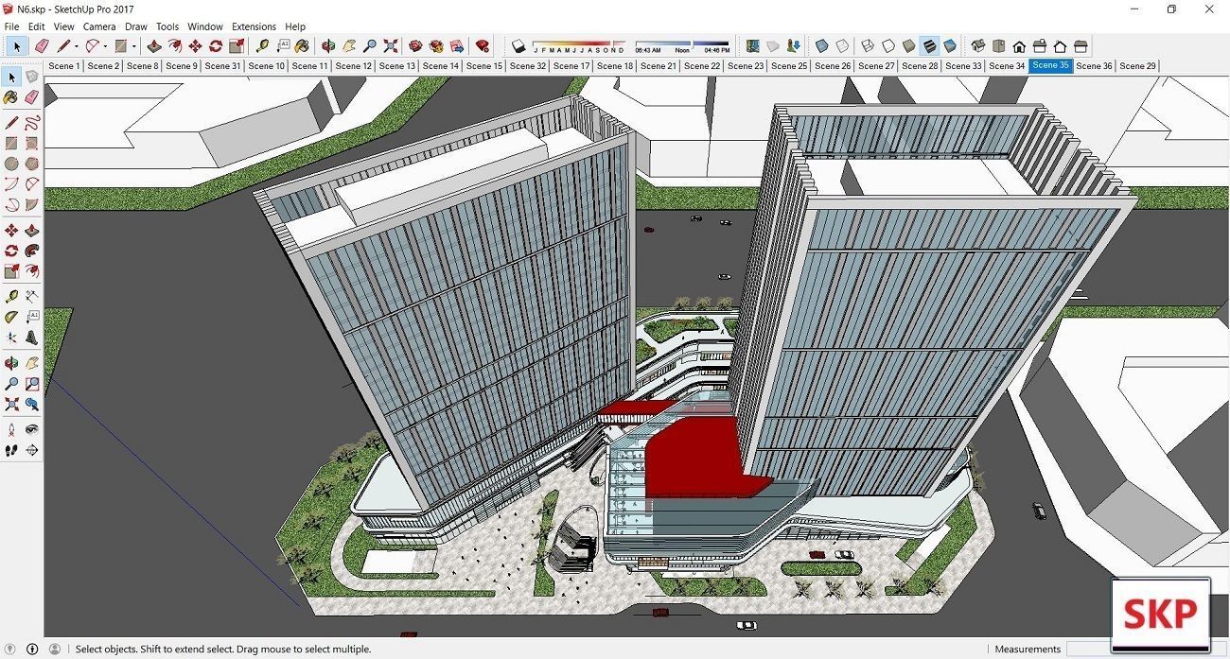Switch to the Back view house icon

[1060, 45]
